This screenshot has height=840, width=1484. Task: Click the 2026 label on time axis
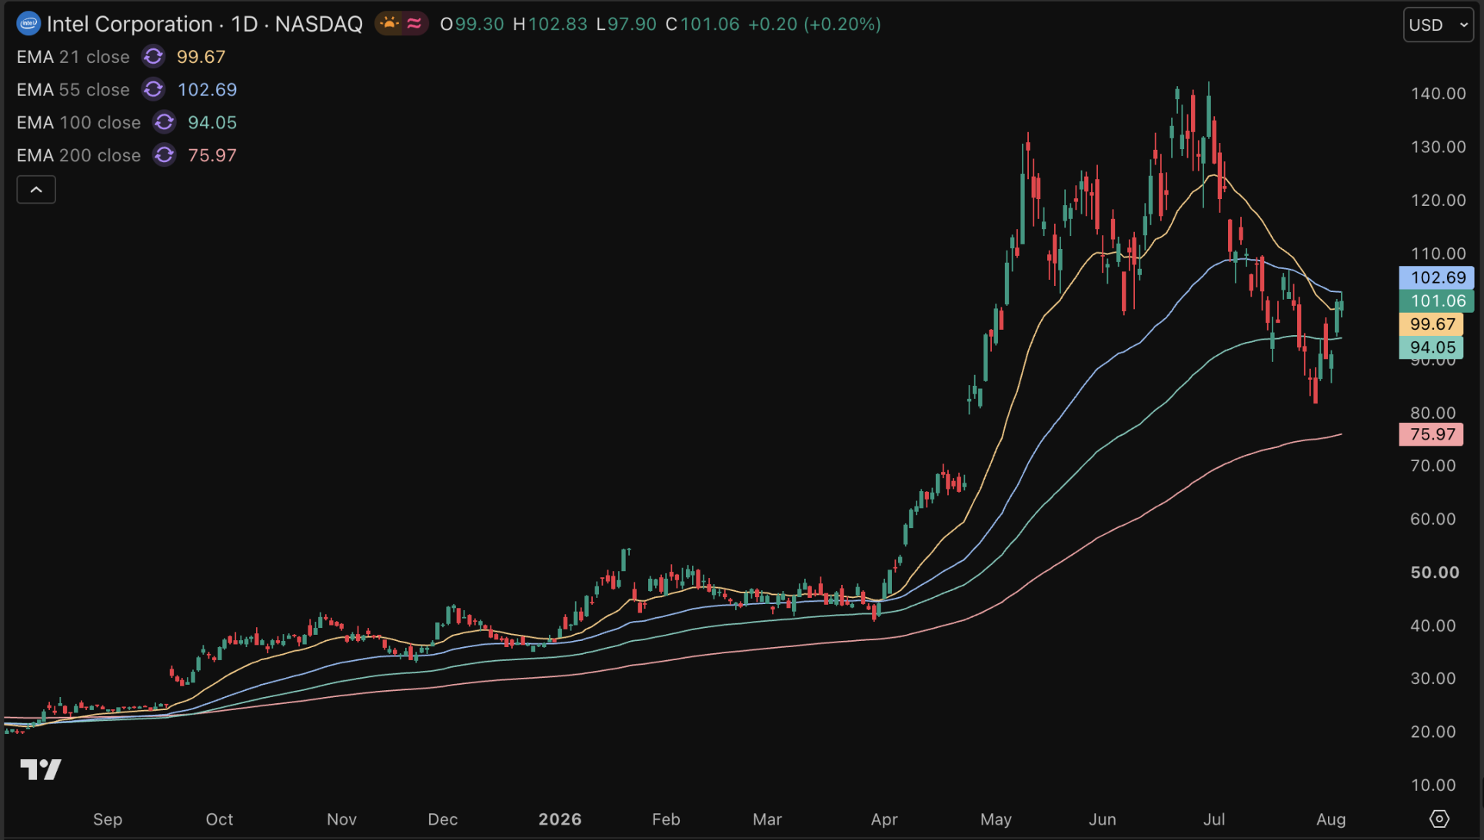click(560, 819)
